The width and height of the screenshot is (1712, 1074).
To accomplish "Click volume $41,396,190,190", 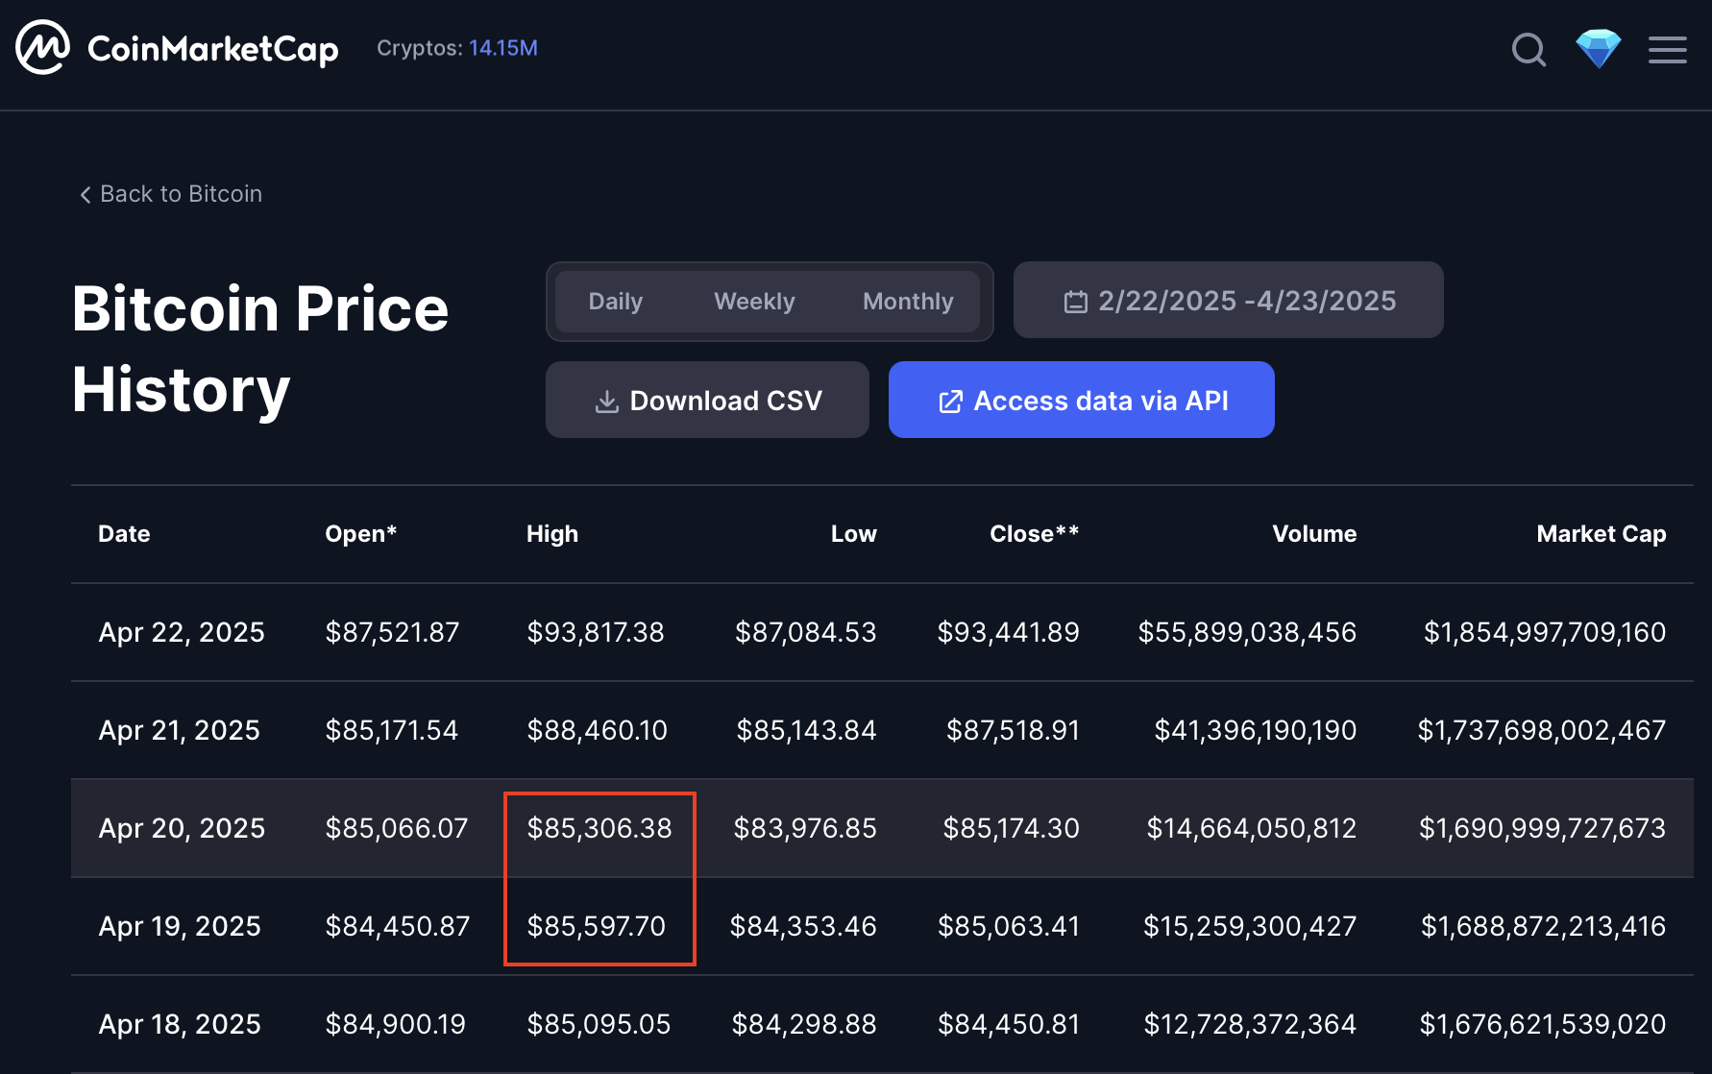I will (x=1256, y=730).
